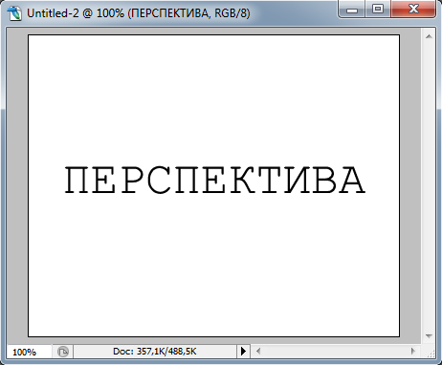This screenshot has width=442, height=365.
Task: Click the status bar workgroup icon
Action: pyautogui.click(x=63, y=352)
